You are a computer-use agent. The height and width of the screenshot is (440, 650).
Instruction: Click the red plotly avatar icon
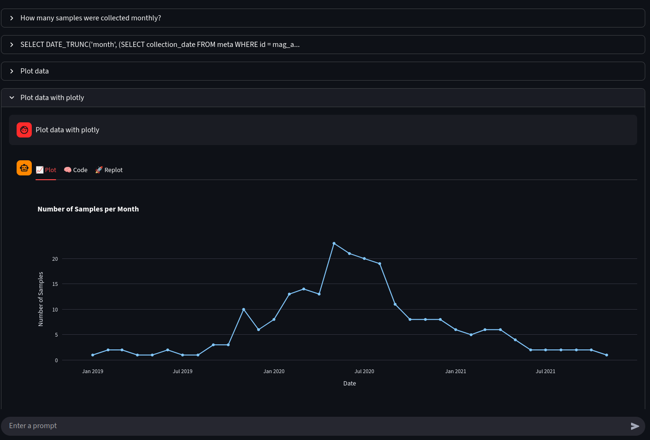pyautogui.click(x=24, y=129)
